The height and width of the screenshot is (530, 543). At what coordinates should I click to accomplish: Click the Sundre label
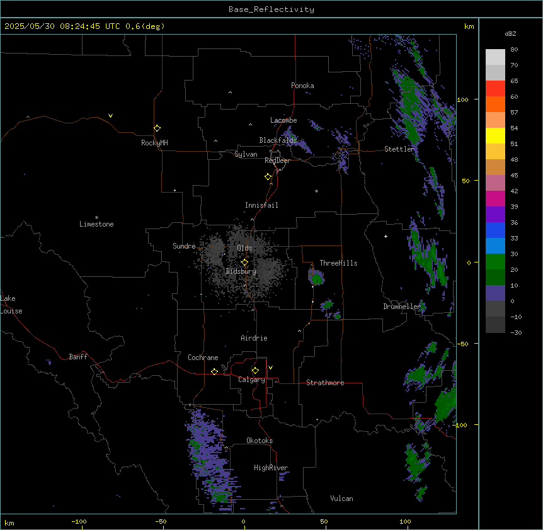[184, 246]
